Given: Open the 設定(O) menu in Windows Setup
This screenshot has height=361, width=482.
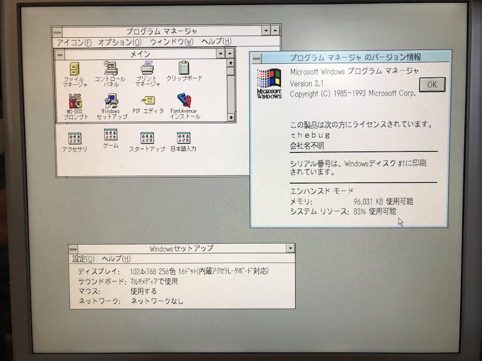Looking at the screenshot, I should [x=83, y=259].
